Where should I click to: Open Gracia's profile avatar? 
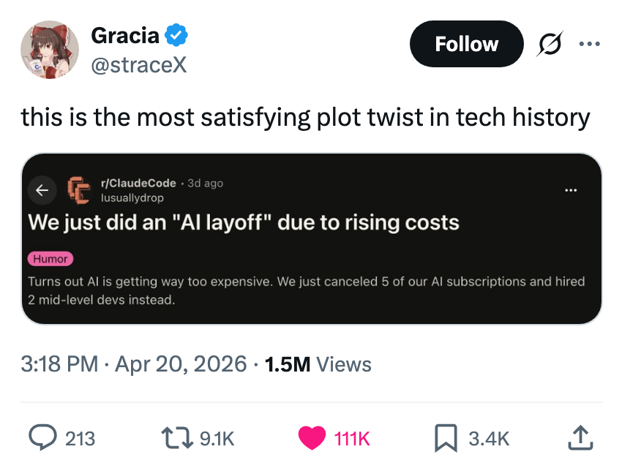click(50, 50)
